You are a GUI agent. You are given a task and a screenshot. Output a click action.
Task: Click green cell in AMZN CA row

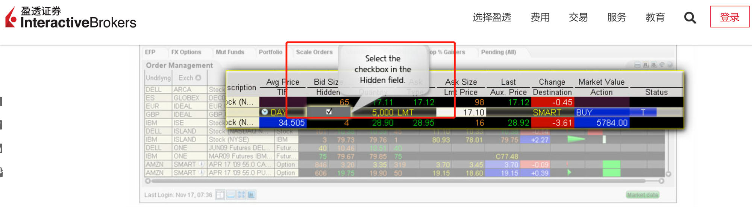point(611,164)
